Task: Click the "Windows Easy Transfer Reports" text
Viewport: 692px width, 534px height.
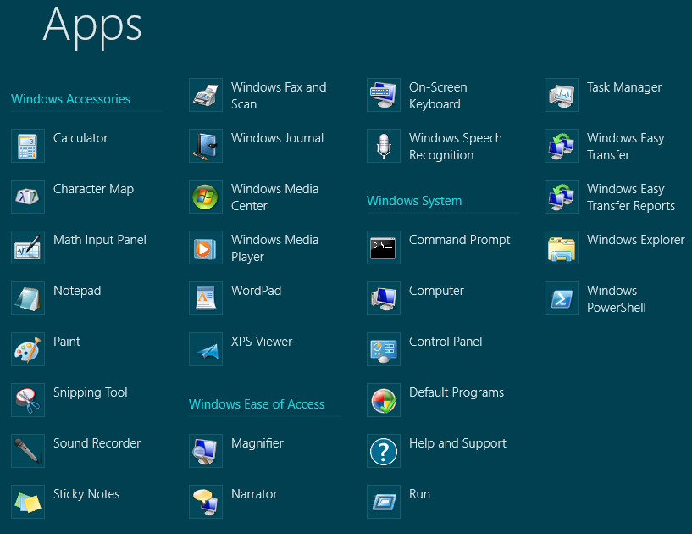Action: tap(631, 197)
